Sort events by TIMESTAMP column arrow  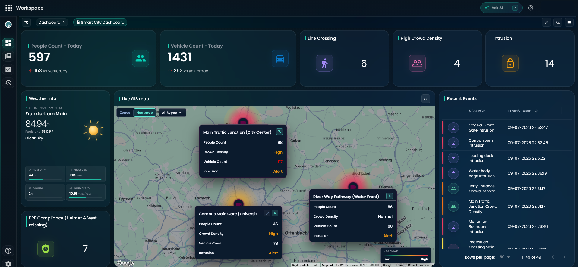pyautogui.click(x=536, y=111)
